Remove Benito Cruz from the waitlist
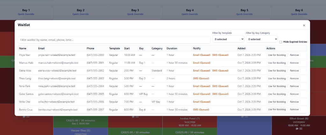 [x=294, y=110]
